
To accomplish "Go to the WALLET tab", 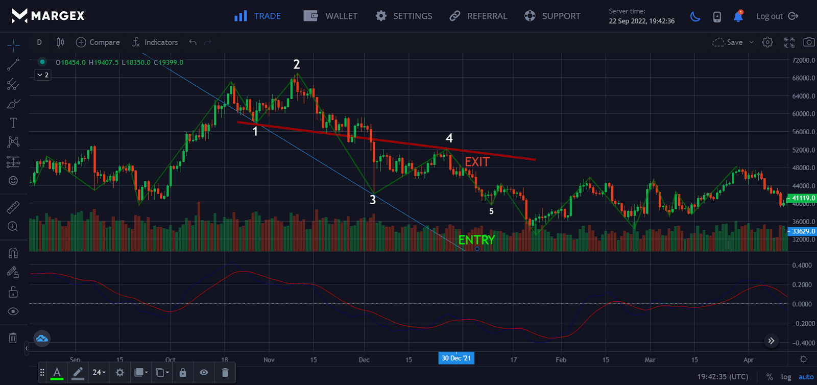I will point(330,16).
